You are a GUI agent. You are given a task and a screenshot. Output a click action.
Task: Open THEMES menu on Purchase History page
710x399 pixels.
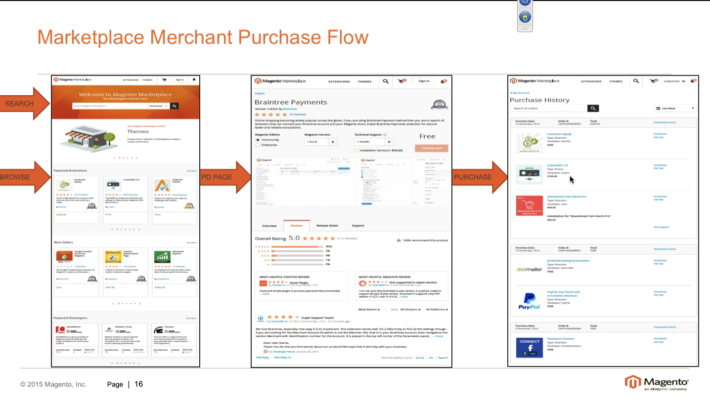(616, 81)
